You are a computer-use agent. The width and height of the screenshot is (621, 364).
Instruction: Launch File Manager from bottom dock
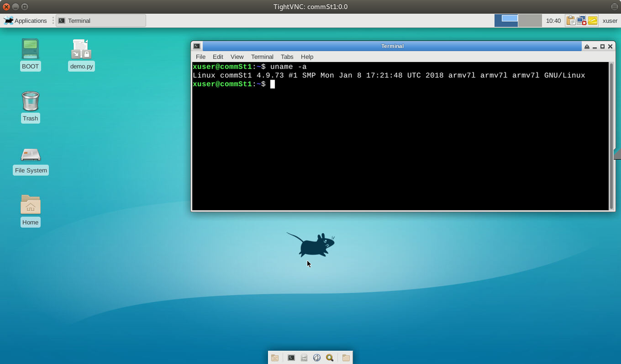(x=304, y=357)
